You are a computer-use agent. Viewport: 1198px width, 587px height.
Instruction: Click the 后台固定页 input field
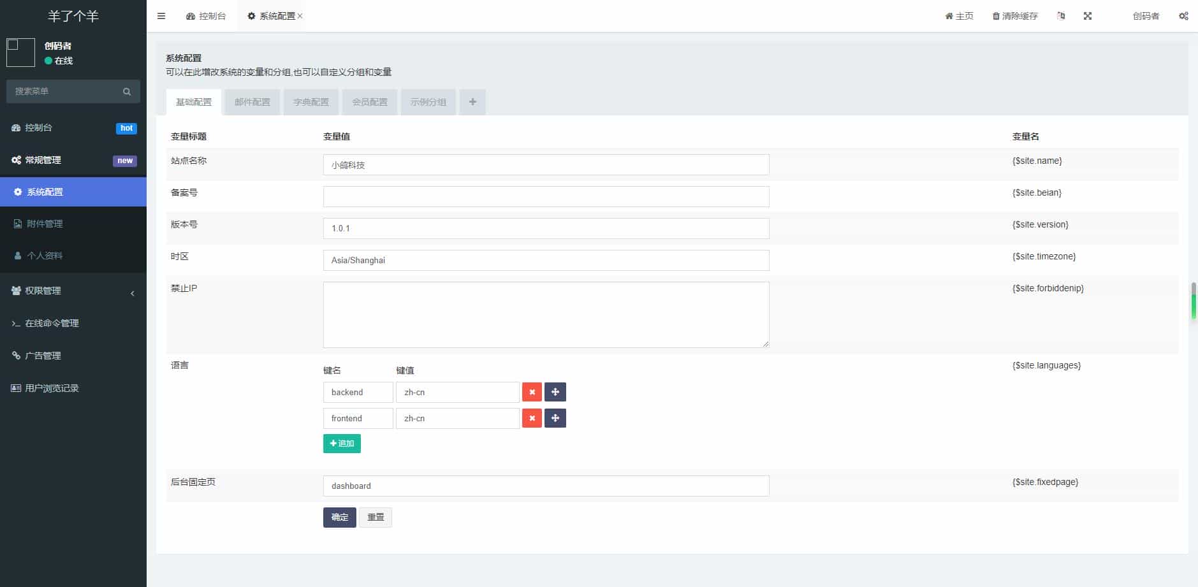(546, 486)
